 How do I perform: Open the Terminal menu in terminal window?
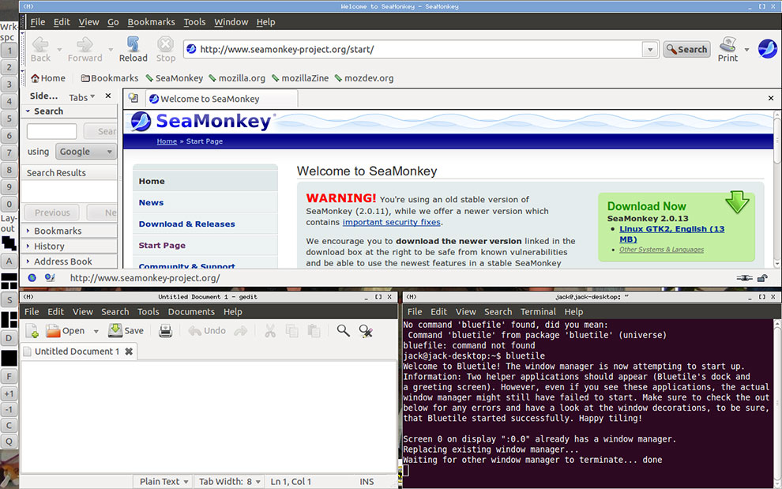[x=538, y=312]
